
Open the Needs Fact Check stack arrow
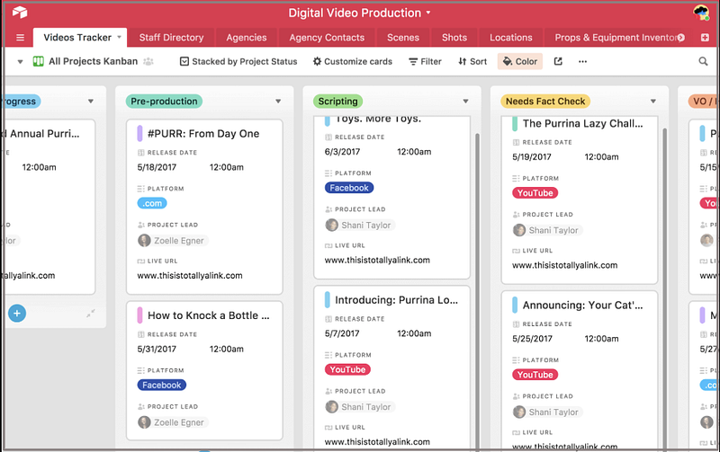click(x=653, y=102)
